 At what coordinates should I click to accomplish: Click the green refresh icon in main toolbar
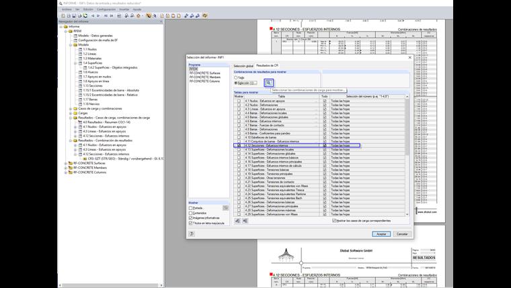[x=85, y=15]
